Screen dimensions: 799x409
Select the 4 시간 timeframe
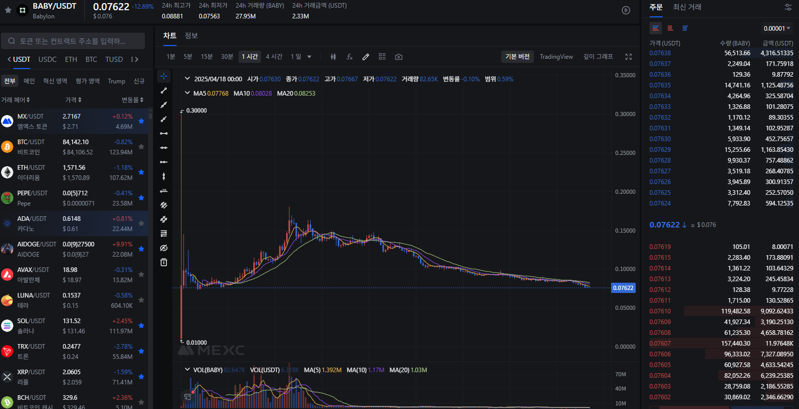coord(274,57)
